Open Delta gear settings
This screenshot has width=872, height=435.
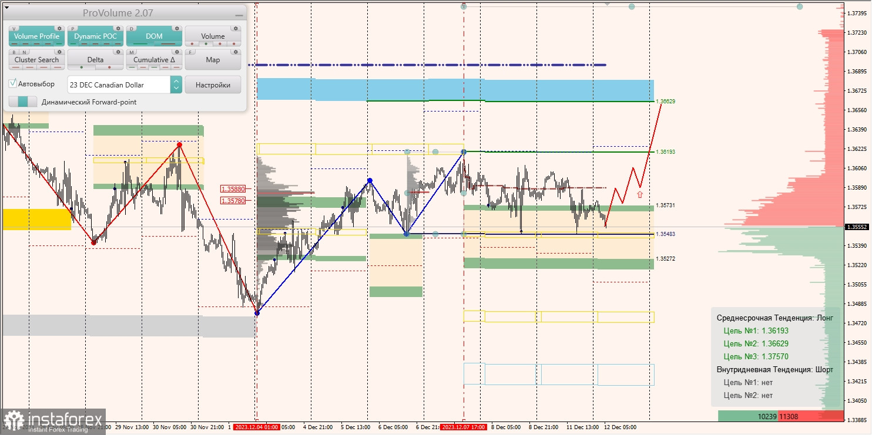[118, 52]
